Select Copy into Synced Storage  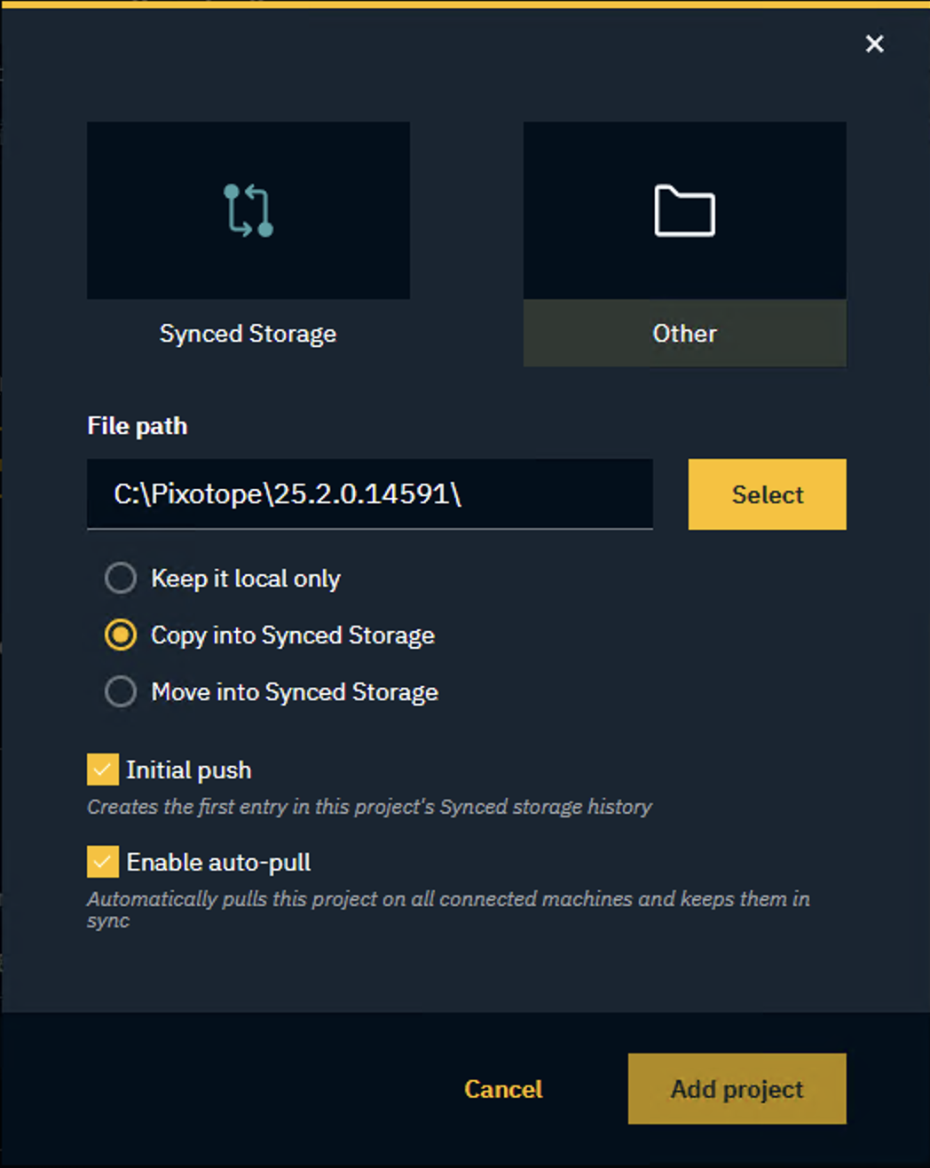[x=120, y=635]
